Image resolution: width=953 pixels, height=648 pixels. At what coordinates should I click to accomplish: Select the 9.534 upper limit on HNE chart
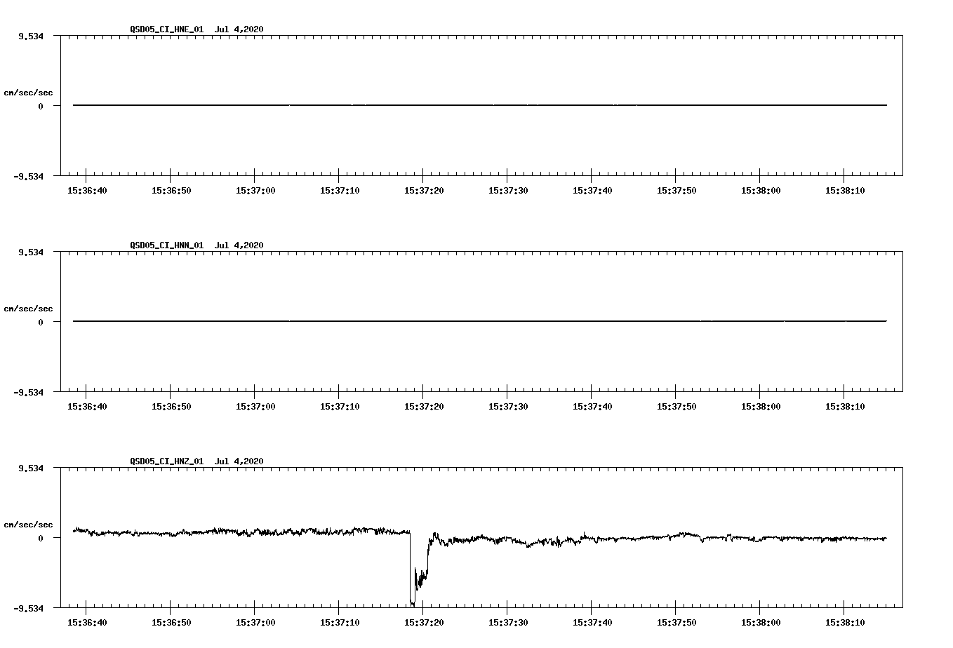click(x=31, y=36)
